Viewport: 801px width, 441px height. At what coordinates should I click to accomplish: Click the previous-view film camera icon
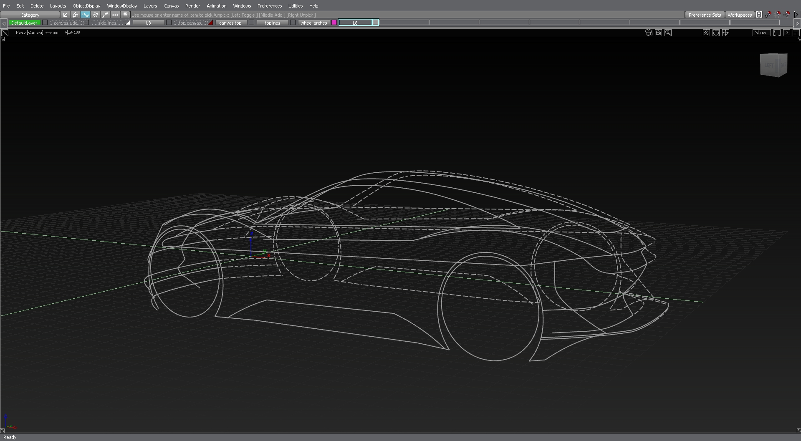(658, 33)
